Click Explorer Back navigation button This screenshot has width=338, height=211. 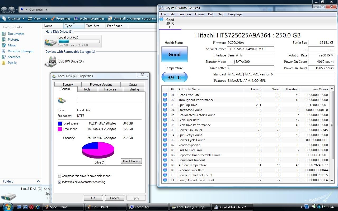coord(4,9)
